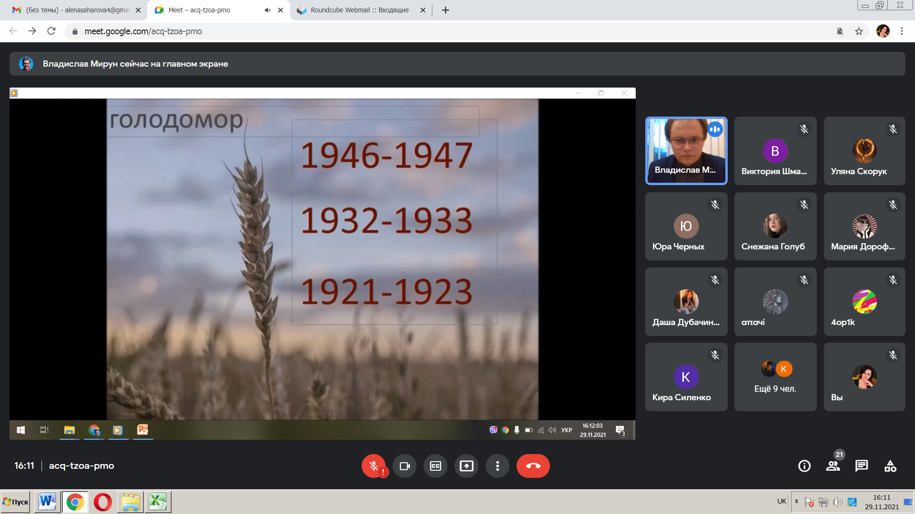The width and height of the screenshot is (915, 514).
Task: Open the chat panel
Action: 862,466
